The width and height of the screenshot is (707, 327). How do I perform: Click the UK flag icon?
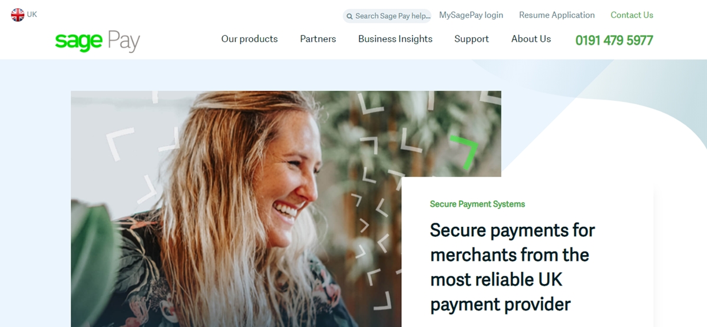18,15
